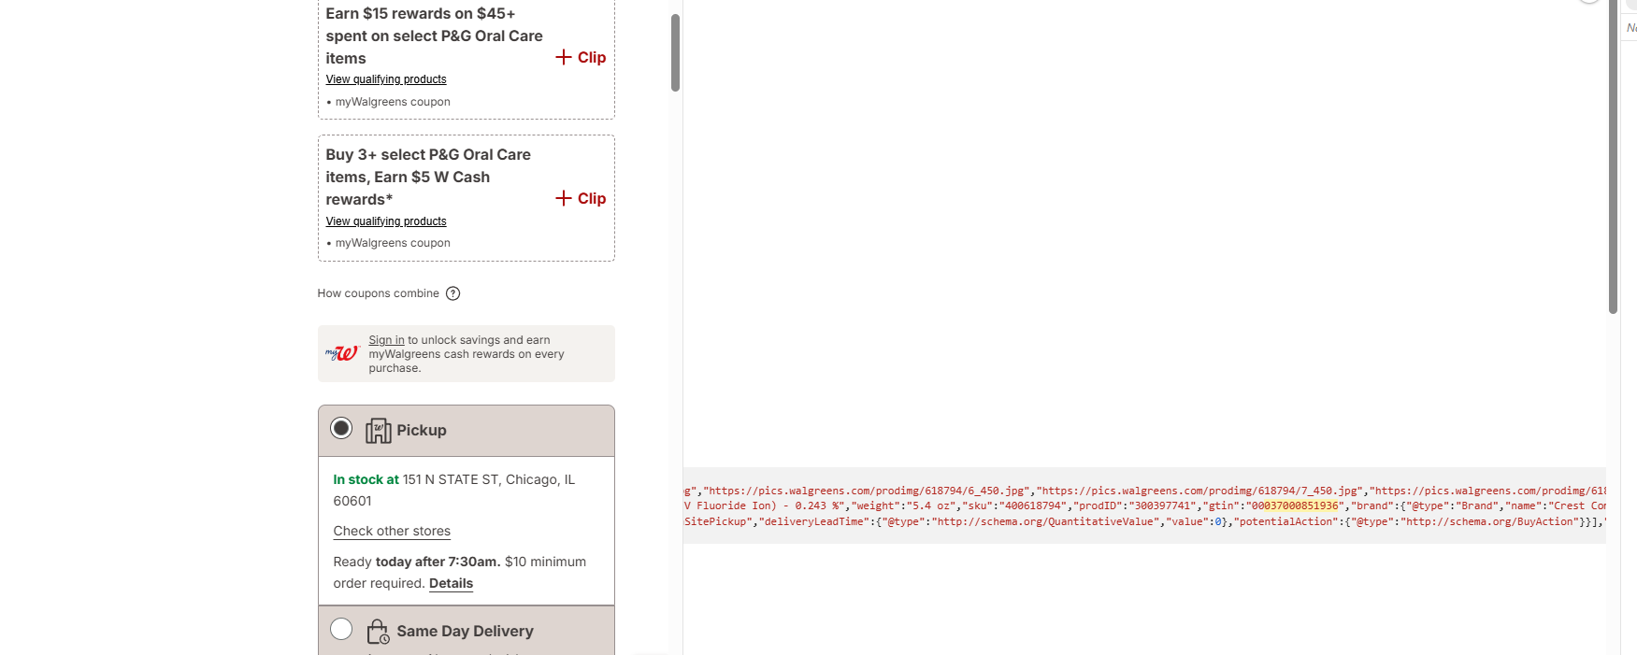Screen dimensions: 1637x655
Task: Click the Same Day Delivery bag icon
Action: 378,632
